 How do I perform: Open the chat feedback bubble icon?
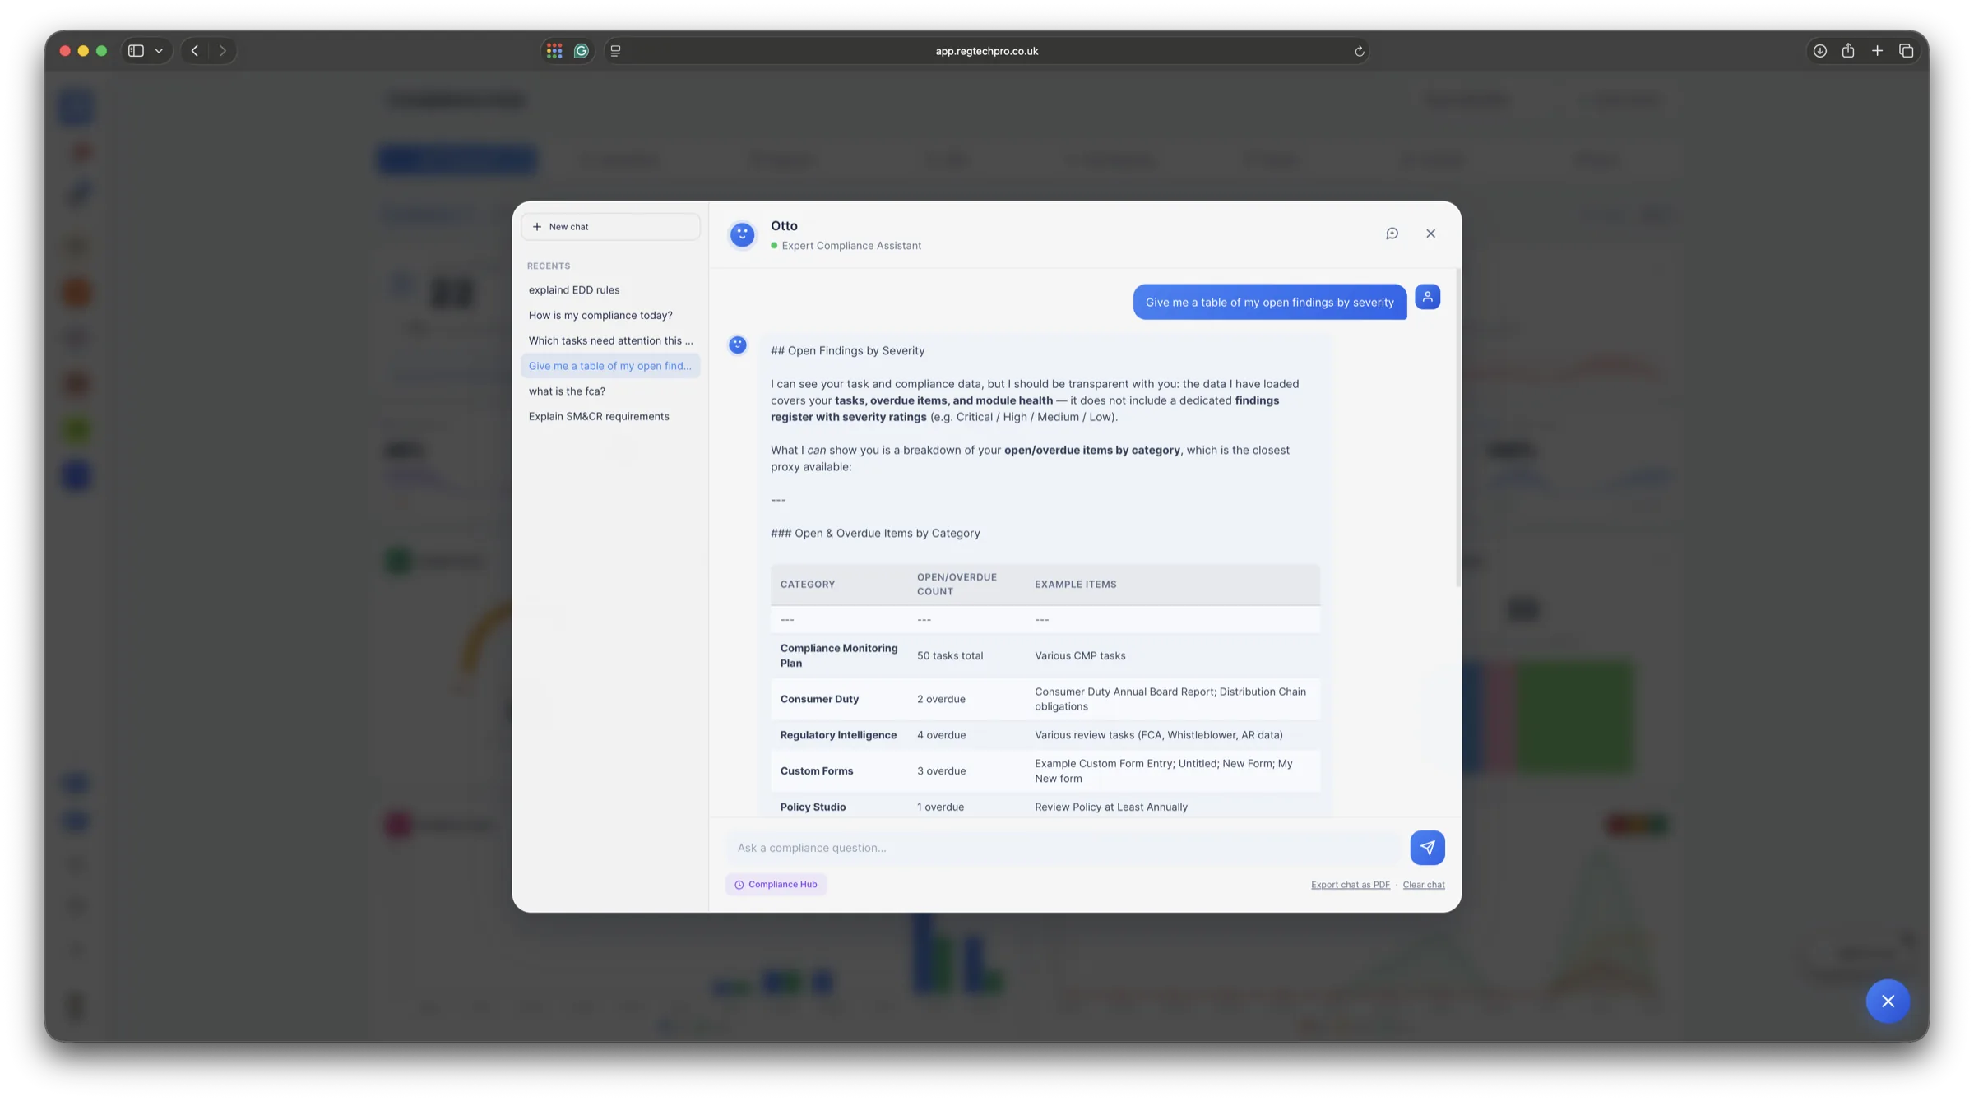[x=1392, y=234]
